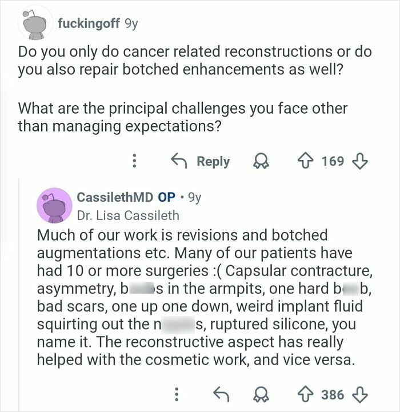Image resolution: width=400 pixels, height=412 pixels.
Task: Downvote the fuckingoff comment
Action: [359, 161]
